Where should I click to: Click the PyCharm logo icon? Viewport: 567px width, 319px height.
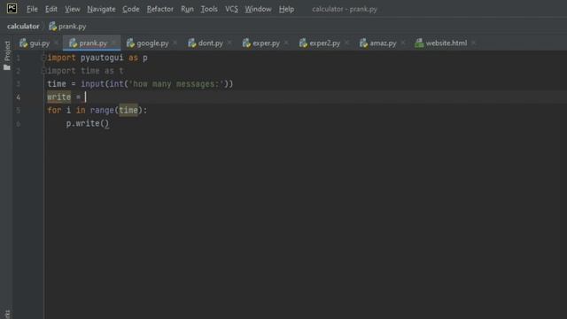pos(12,8)
